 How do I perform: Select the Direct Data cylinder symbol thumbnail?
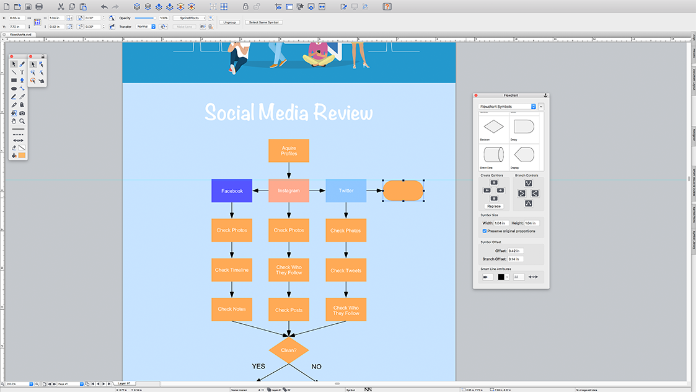[x=493, y=156]
